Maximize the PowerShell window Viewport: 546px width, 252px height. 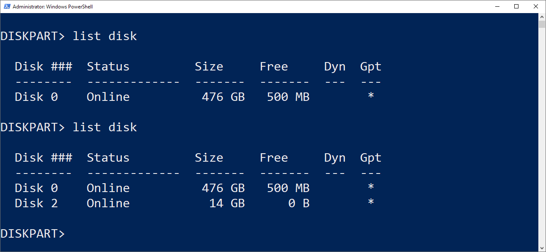[x=516, y=6]
